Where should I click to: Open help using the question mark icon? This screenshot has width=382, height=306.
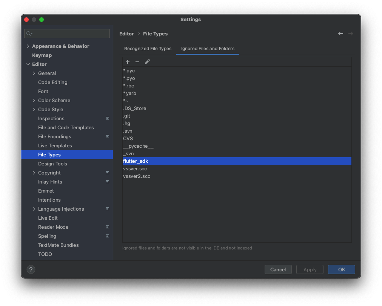(31, 269)
